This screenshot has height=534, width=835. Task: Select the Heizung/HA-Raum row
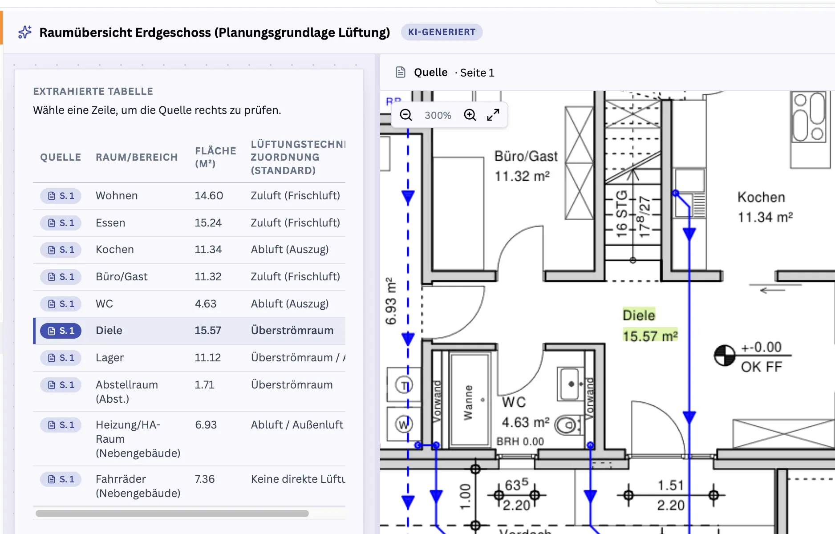pyautogui.click(x=189, y=439)
